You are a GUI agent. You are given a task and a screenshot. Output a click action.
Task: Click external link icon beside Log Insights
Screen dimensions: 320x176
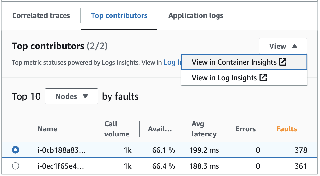coord(263,78)
